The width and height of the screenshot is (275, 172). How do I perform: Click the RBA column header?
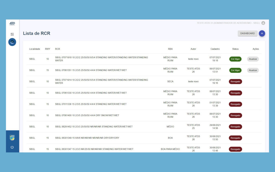tap(170, 49)
